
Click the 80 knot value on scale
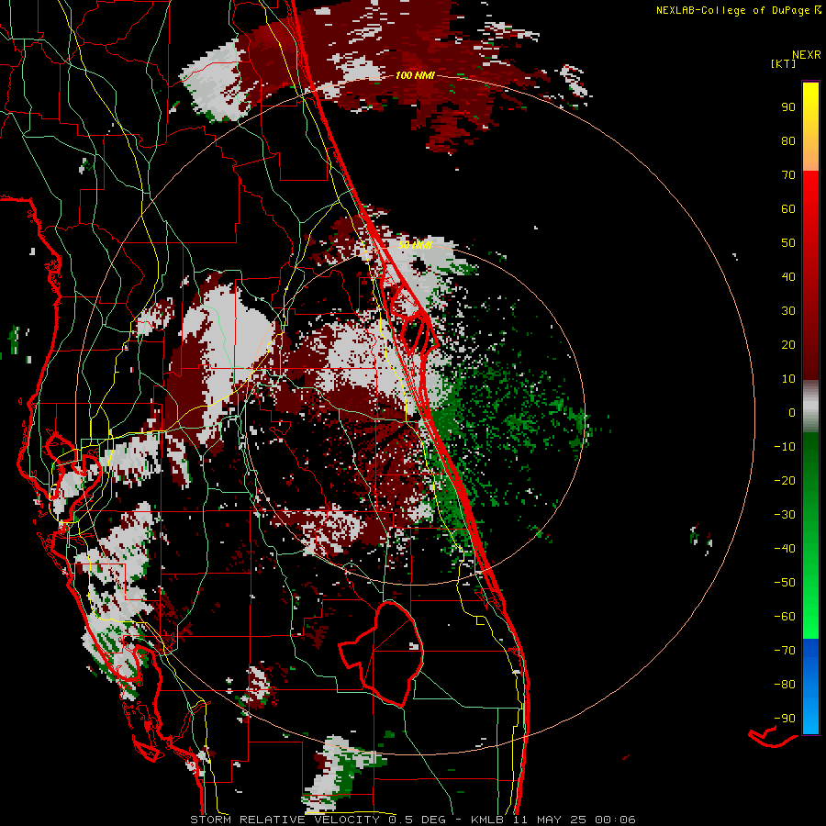788,140
